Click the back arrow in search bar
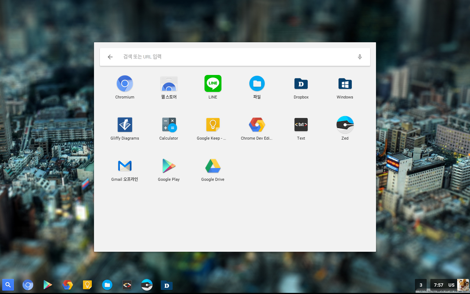 [110, 57]
